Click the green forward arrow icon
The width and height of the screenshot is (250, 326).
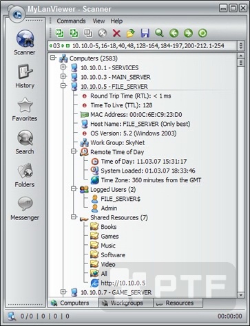[188, 33]
